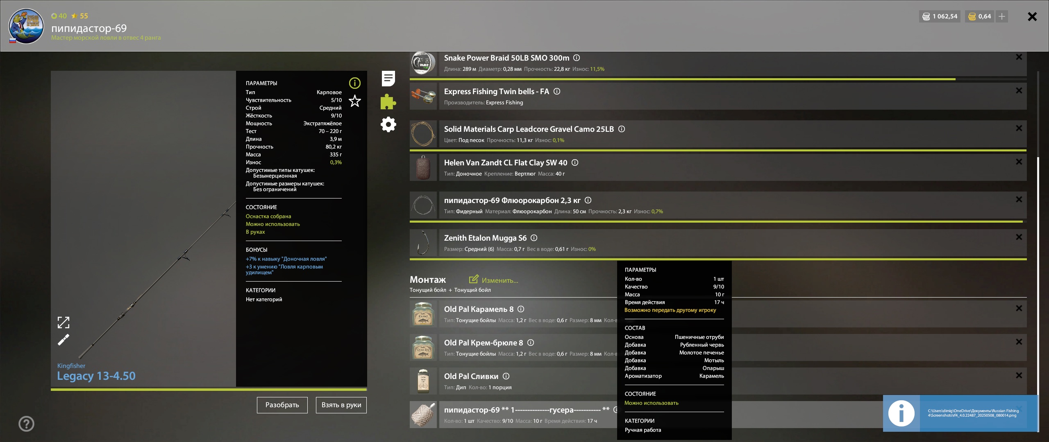The height and width of the screenshot is (442, 1049).
Task: Show info for Флюорокарбон 2,3 кг leader
Action: 588,200
